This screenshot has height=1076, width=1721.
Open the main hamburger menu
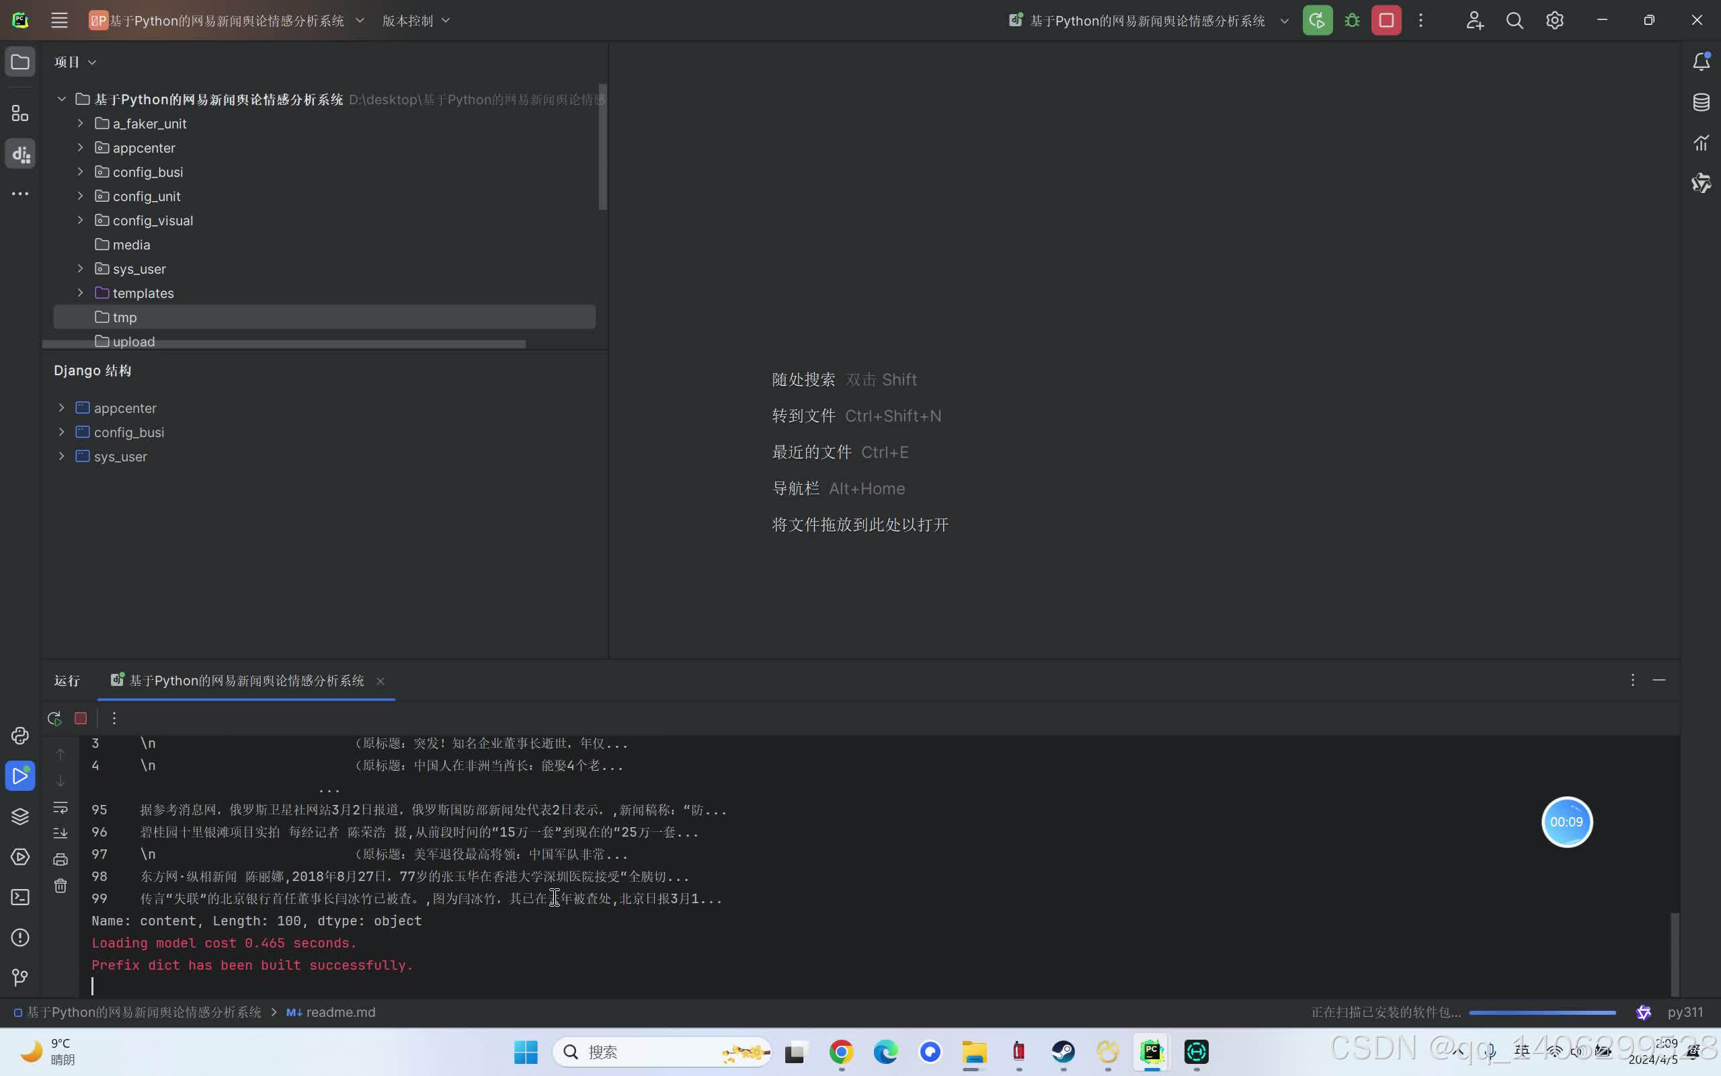(x=59, y=21)
